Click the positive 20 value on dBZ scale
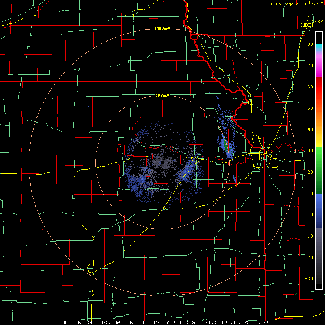This screenshot has height=325, width=325. coord(310,172)
